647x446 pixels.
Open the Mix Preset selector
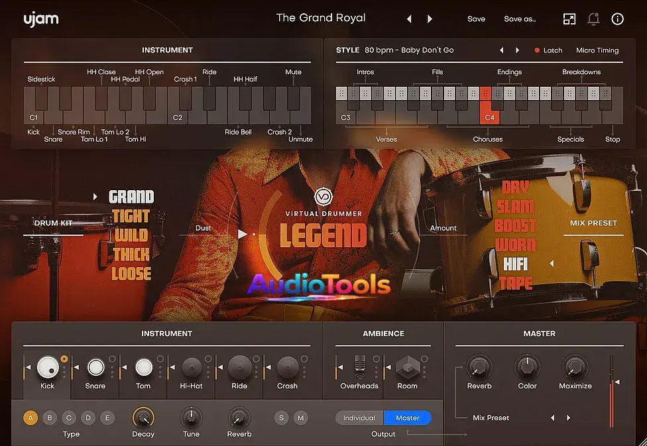click(x=593, y=223)
